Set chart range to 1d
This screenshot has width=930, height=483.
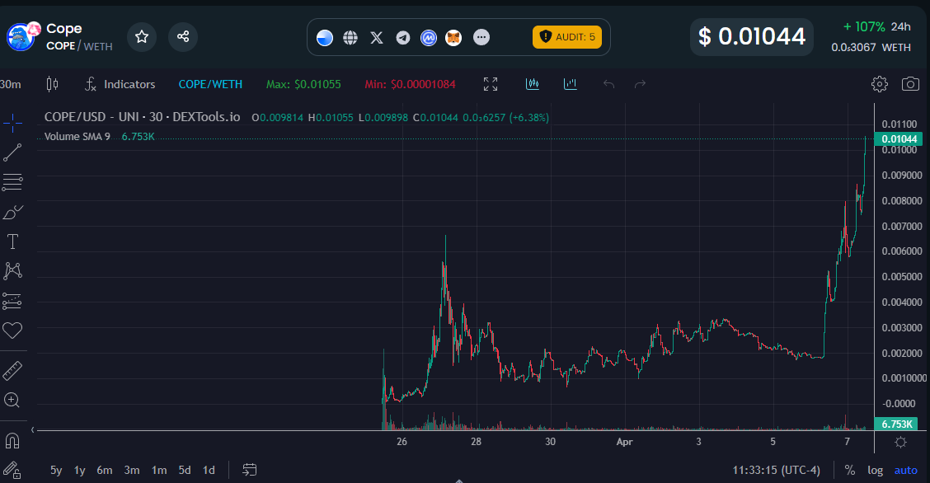point(209,470)
